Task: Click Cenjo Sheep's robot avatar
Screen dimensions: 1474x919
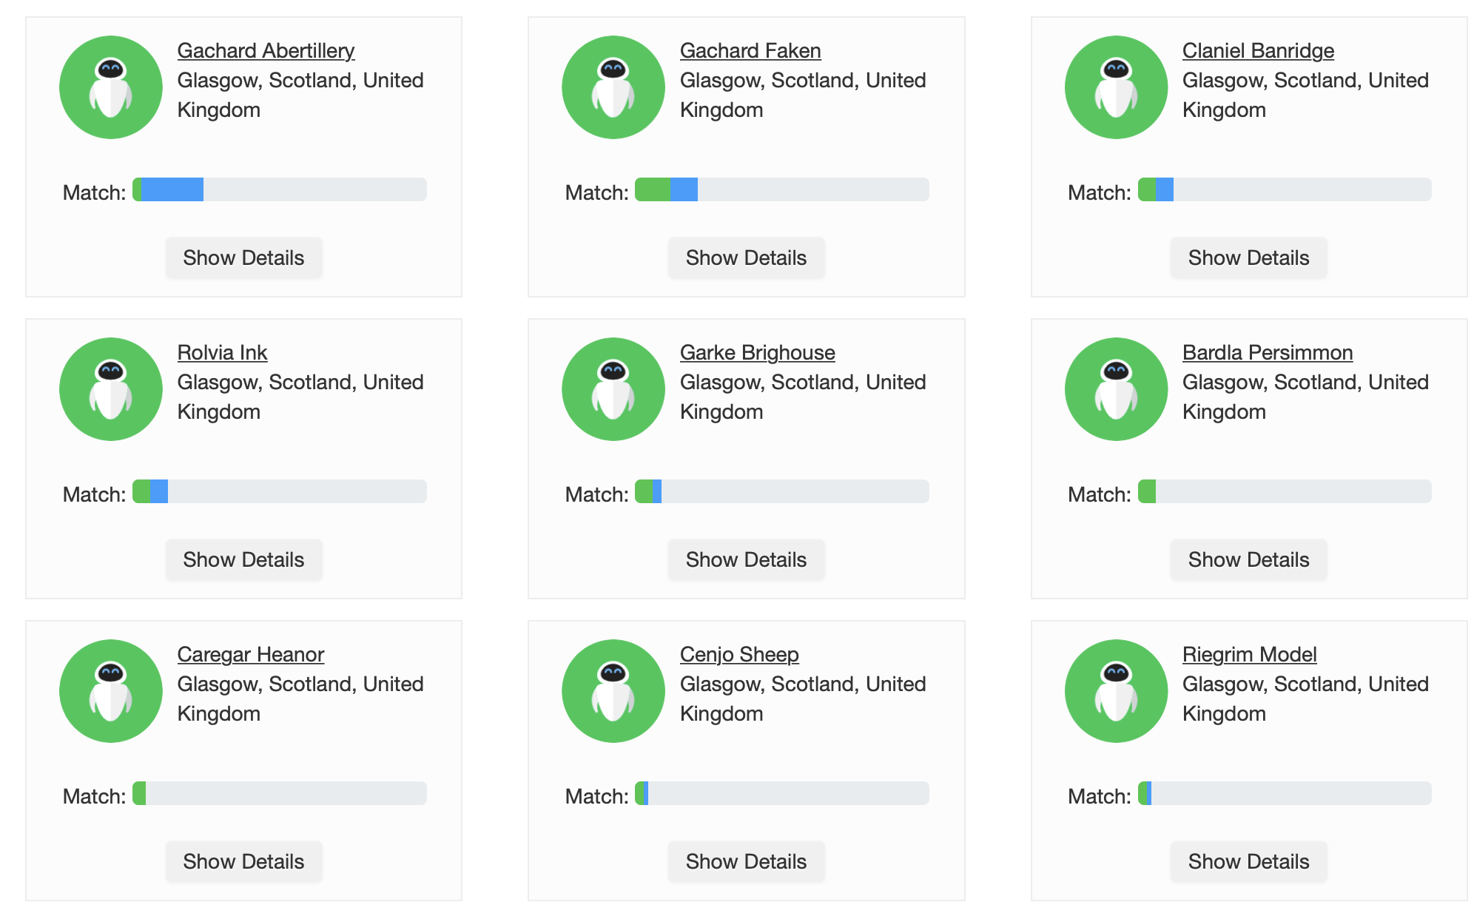Action: pos(613,691)
